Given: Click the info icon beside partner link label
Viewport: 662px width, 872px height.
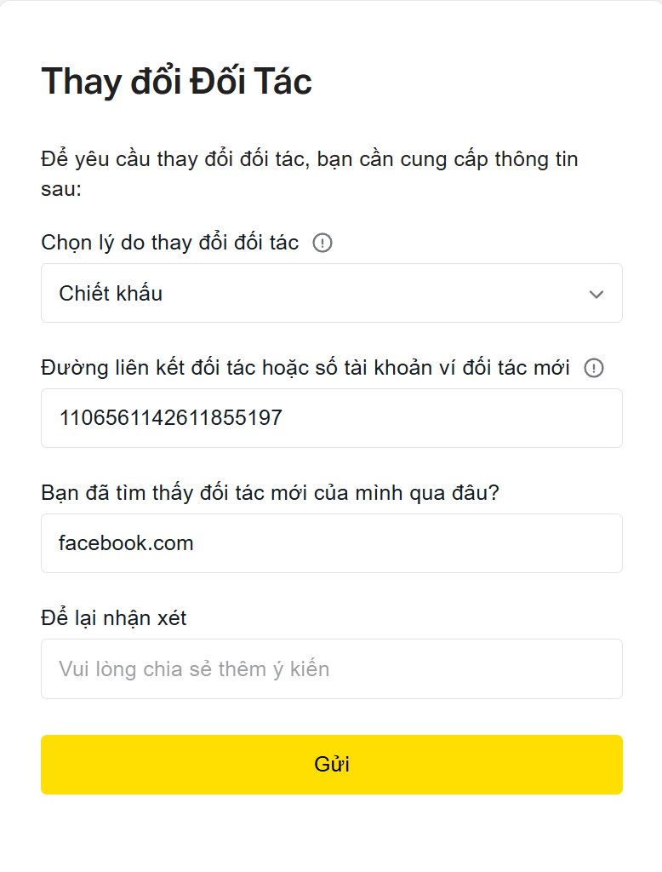Looking at the screenshot, I should point(594,368).
